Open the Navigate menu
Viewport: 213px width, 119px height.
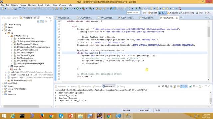click(x=32, y=5)
